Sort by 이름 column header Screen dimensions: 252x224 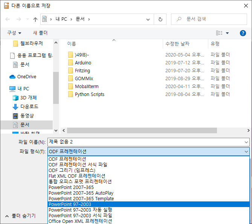point(72,44)
